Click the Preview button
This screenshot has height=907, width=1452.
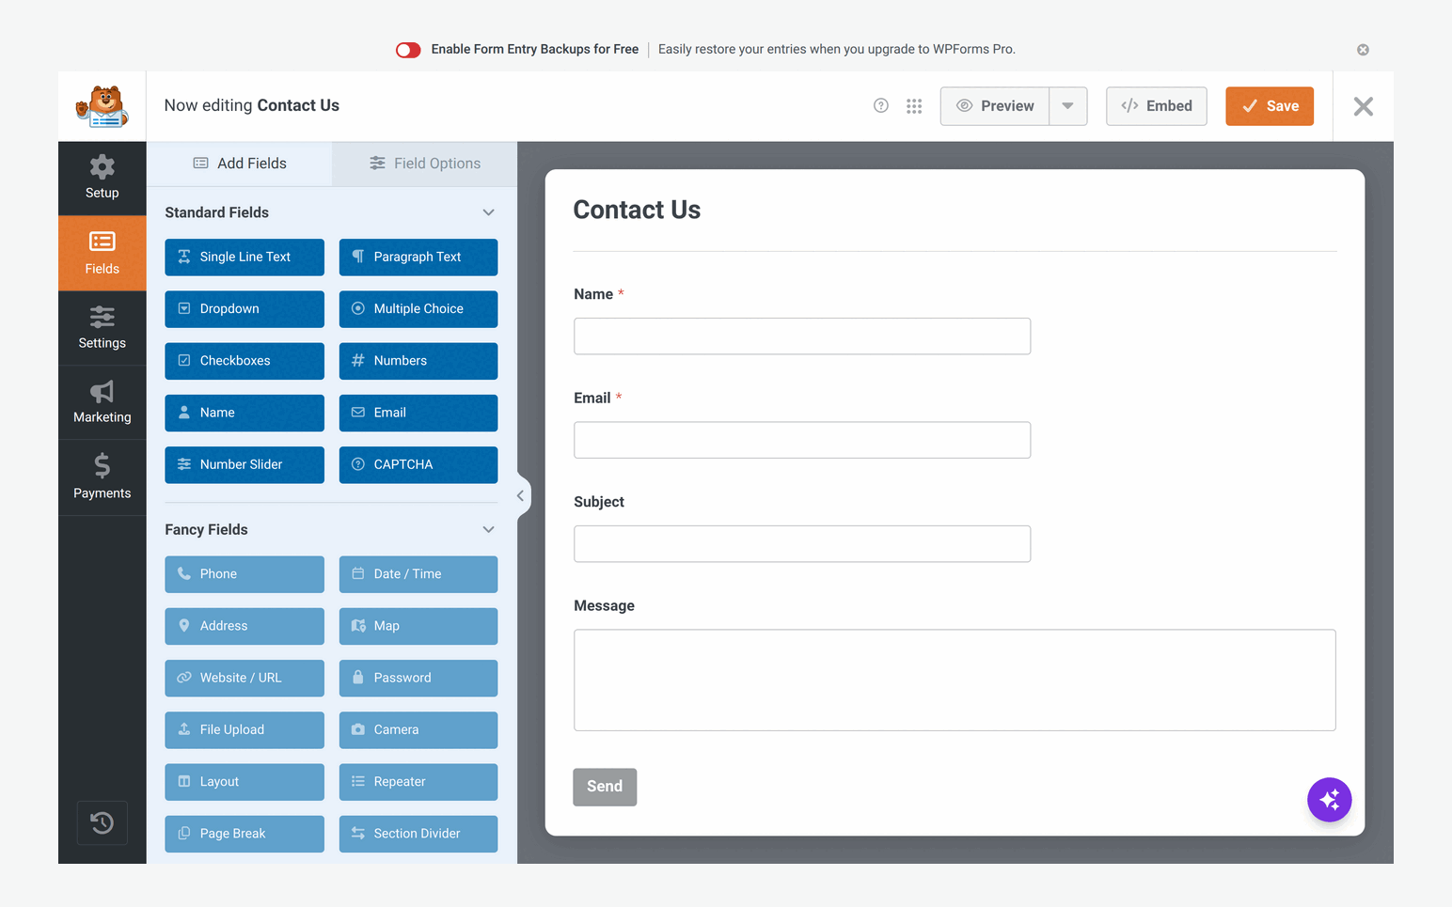click(x=995, y=106)
